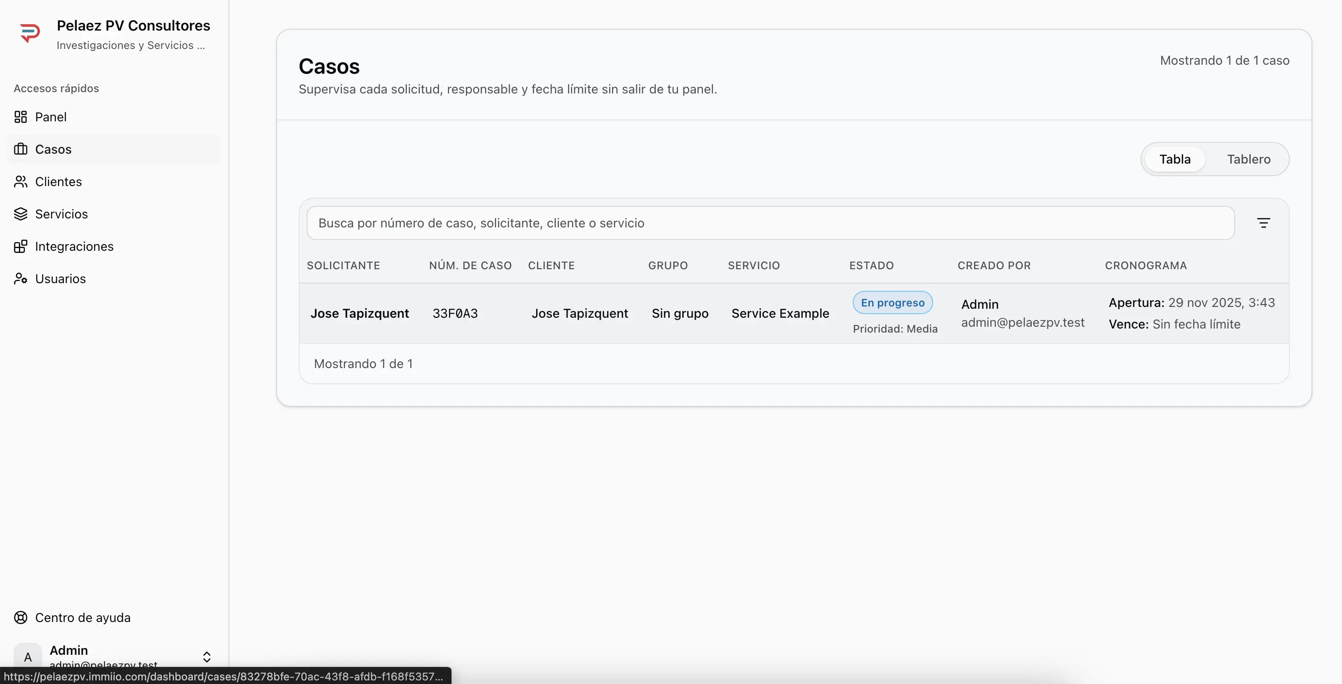Click the En progreso status badge
The width and height of the screenshot is (1342, 684).
[x=892, y=303]
